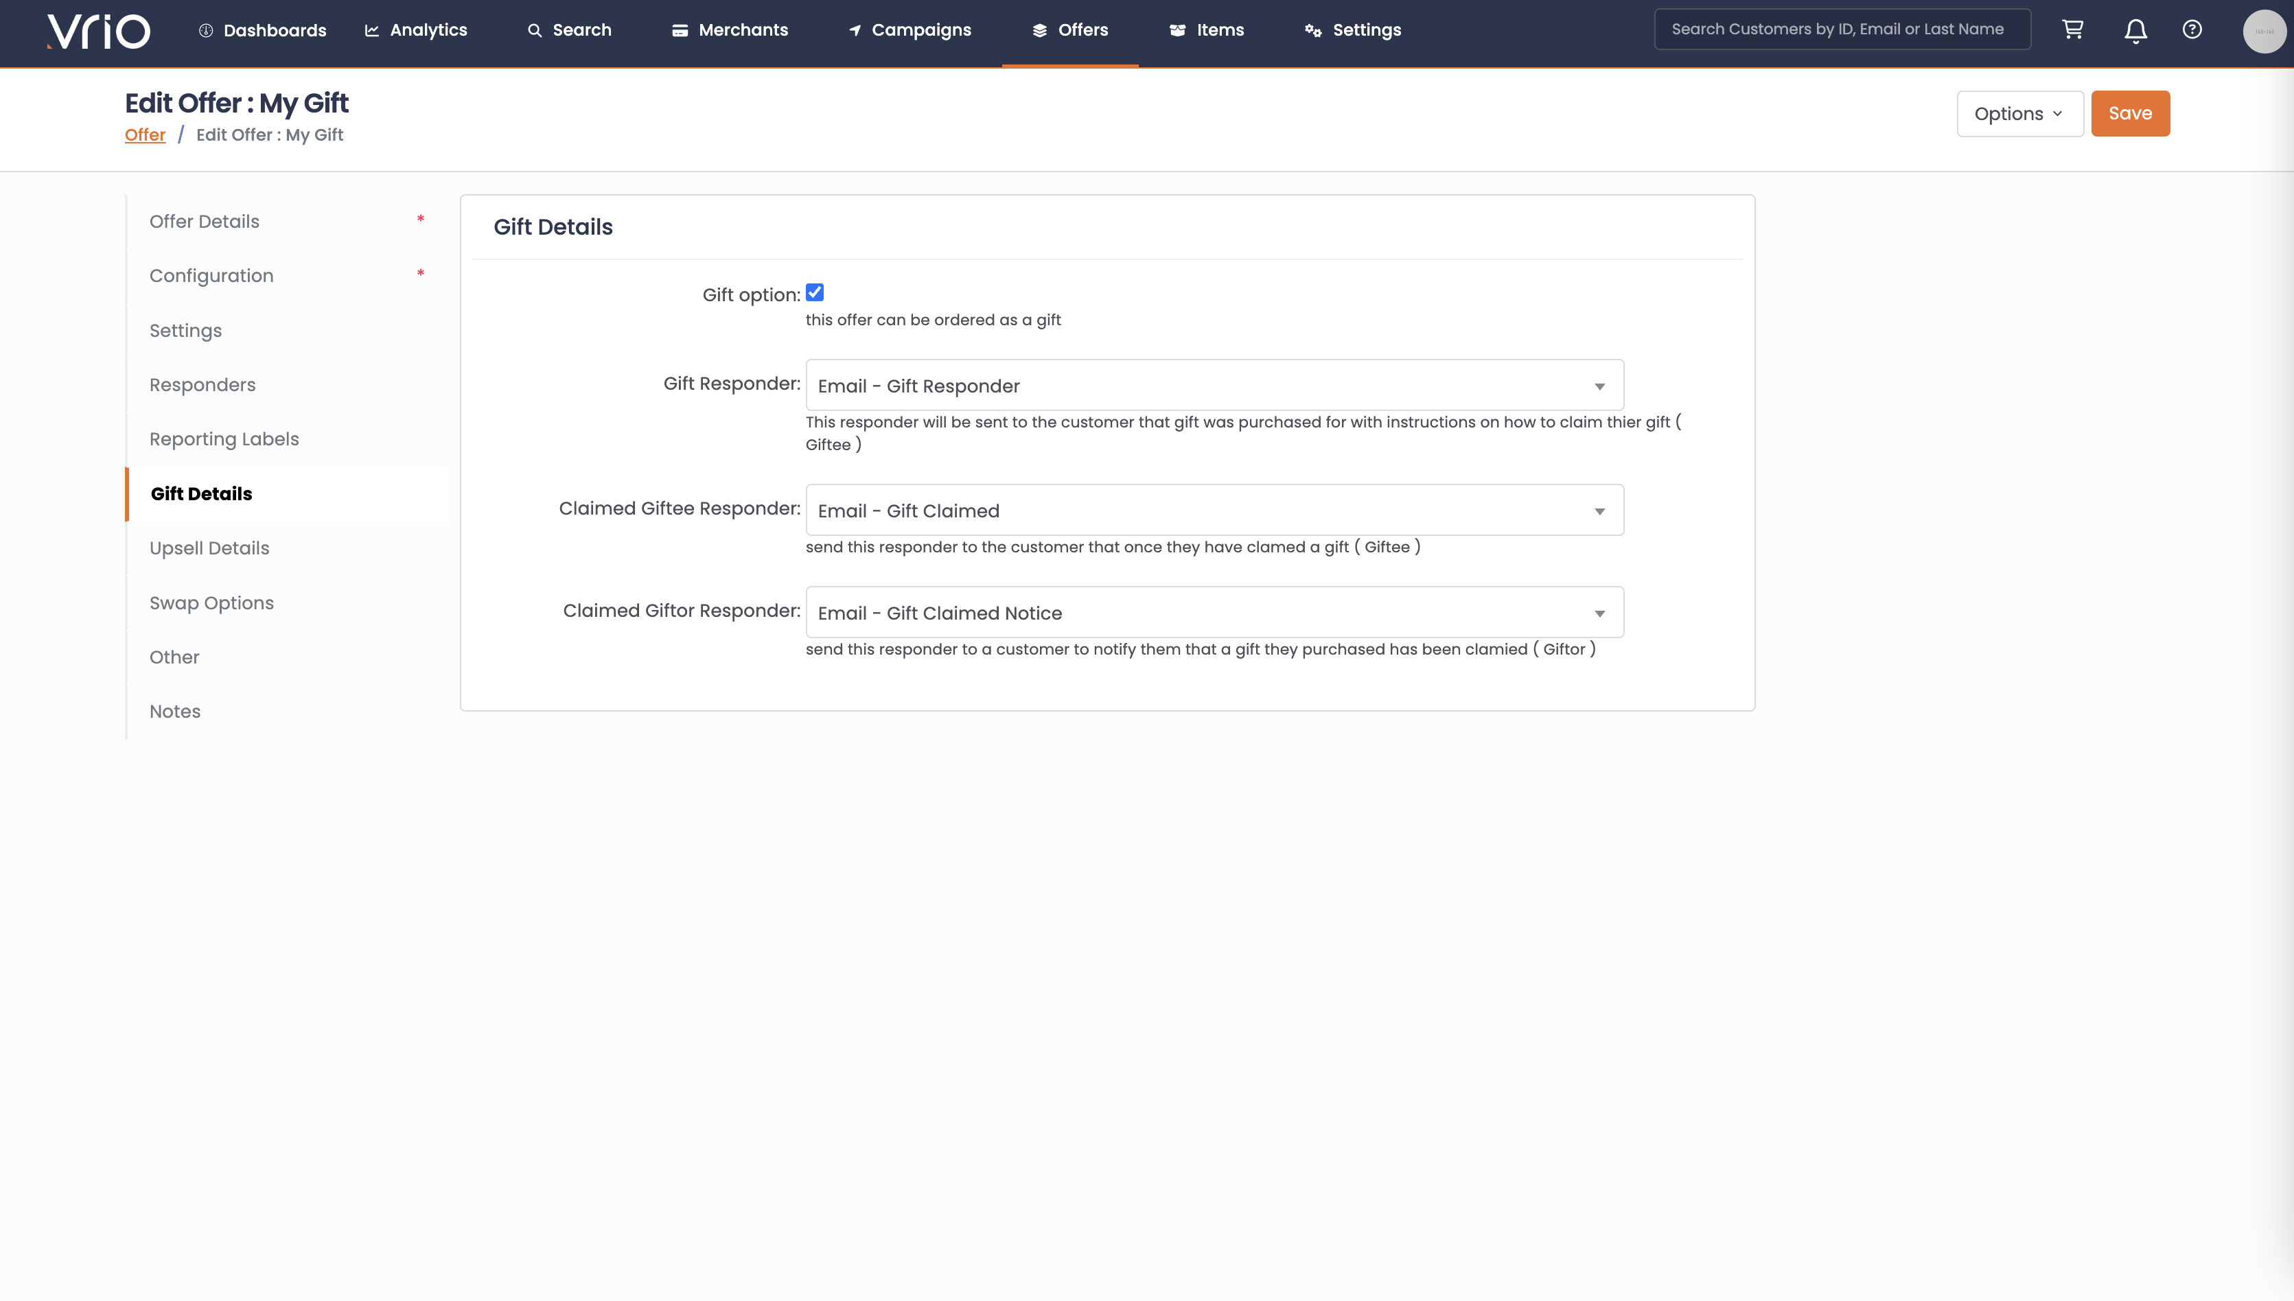Expand the Options dropdown button

click(x=2019, y=113)
